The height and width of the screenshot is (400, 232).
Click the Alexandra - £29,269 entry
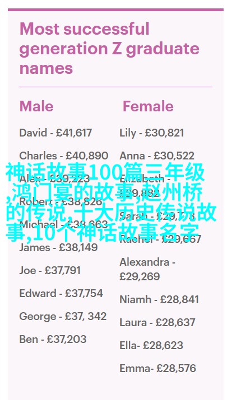[x=147, y=270]
